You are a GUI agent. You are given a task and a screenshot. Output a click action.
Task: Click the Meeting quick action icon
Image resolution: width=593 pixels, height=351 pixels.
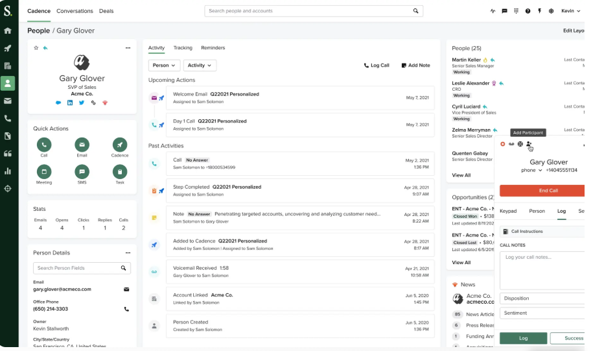pos(44,172)
